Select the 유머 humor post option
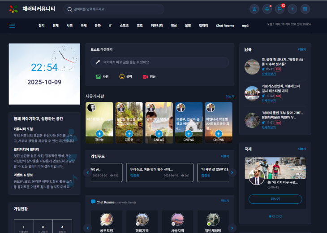 [x=125, y=77]
